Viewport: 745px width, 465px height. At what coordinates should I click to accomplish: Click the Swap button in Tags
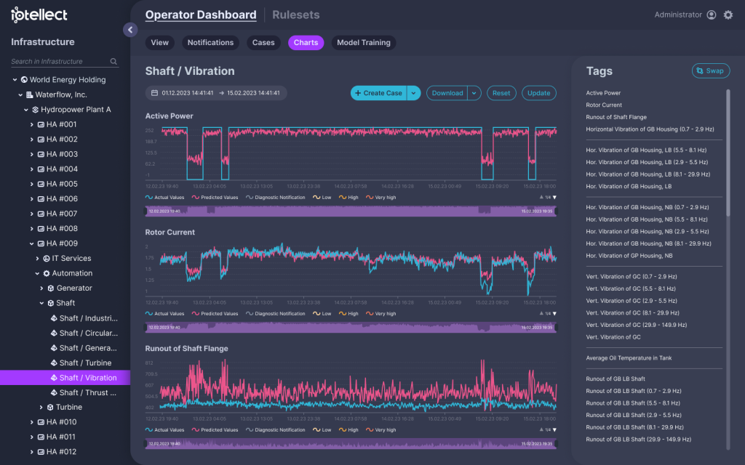tap(710, 71)
